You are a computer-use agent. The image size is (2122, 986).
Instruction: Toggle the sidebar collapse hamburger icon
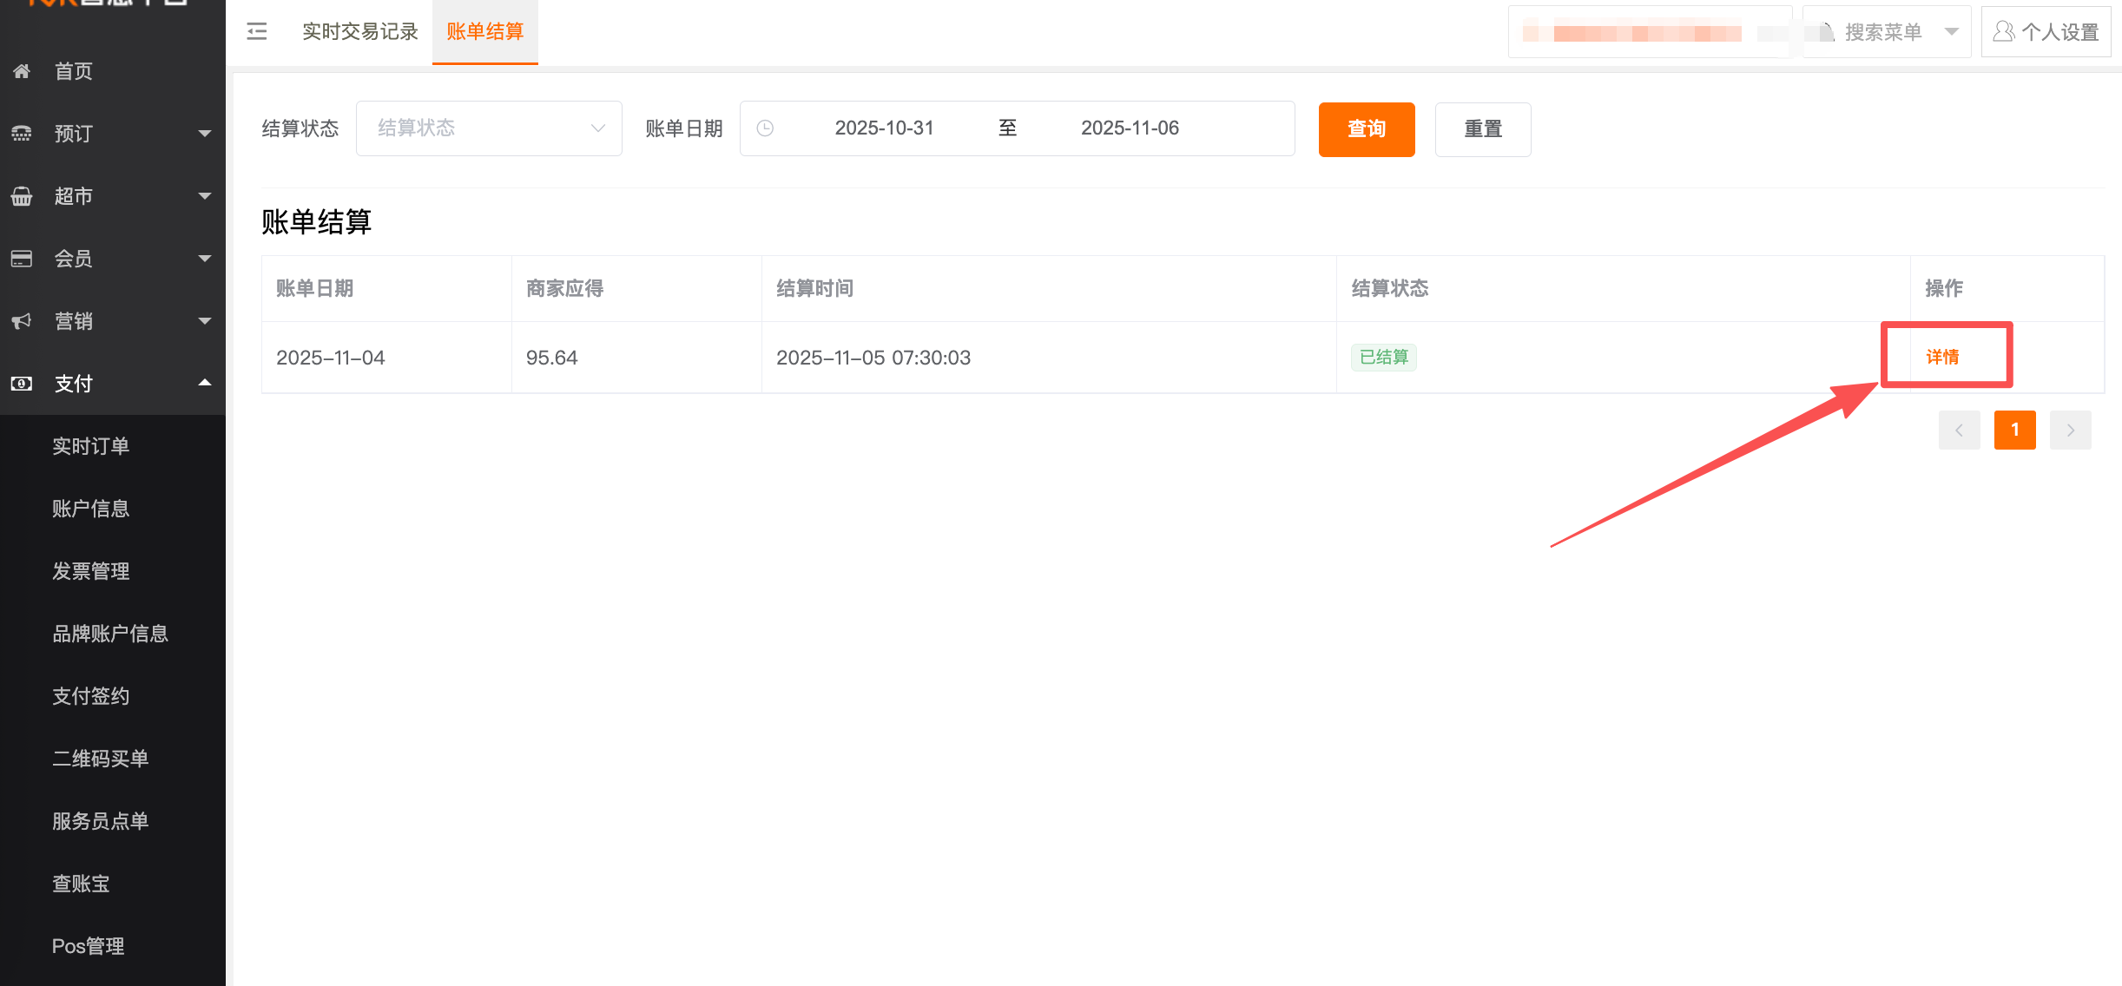pos(257,32)
